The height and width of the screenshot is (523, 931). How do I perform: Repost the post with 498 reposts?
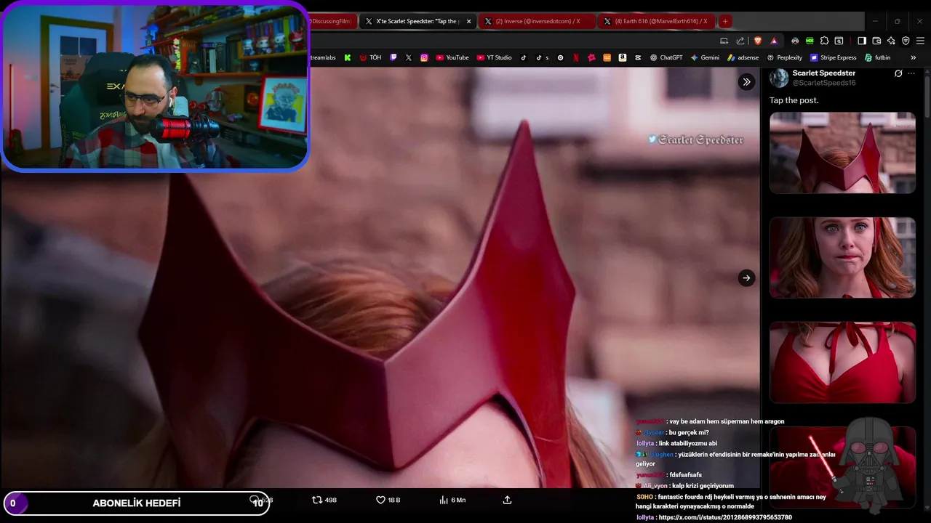tap(324, 500)
